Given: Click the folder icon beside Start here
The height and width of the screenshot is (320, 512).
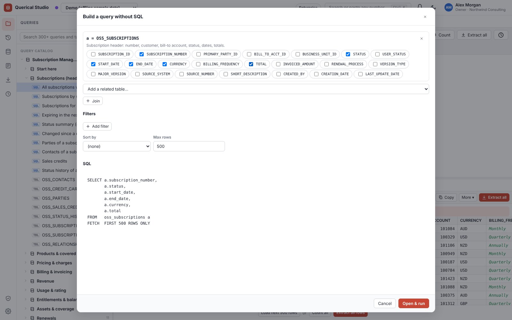Looking at the screenshot, I should click(32, 69).
